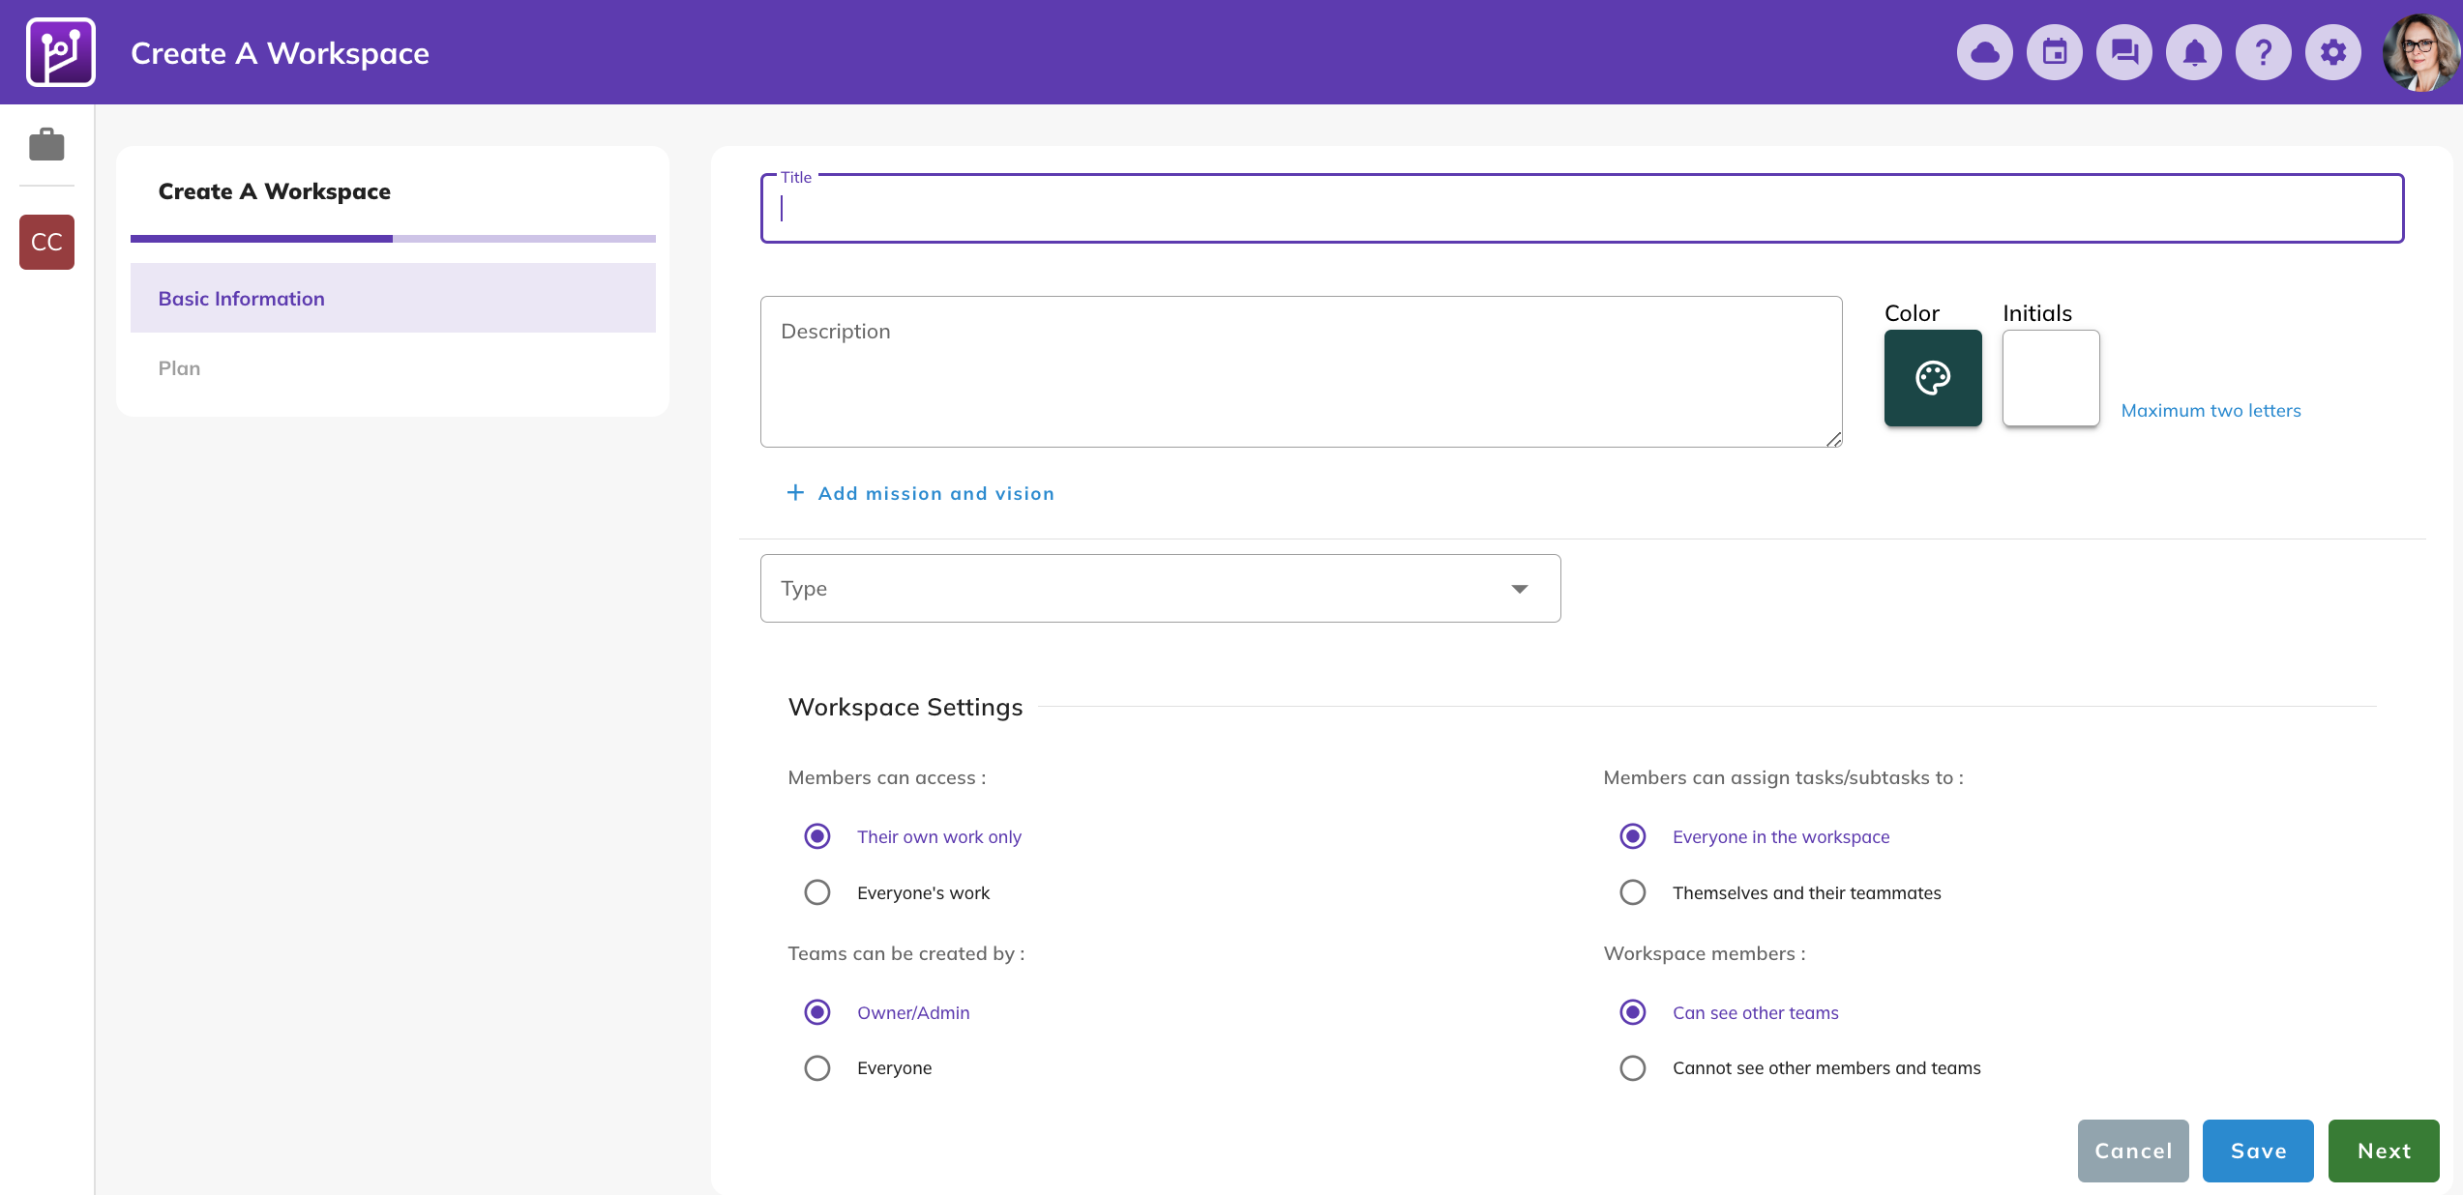
Task: Open the settings gear icon
Action: click(2332, 52)
